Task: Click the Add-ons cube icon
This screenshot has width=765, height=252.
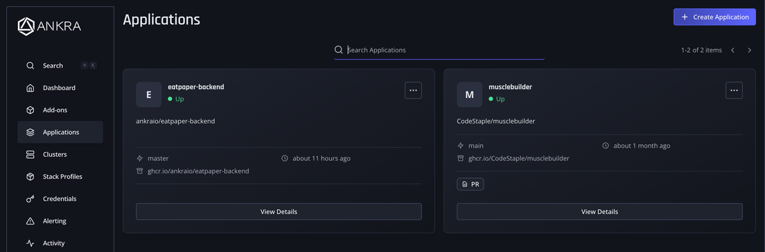Action: point(30,110)
